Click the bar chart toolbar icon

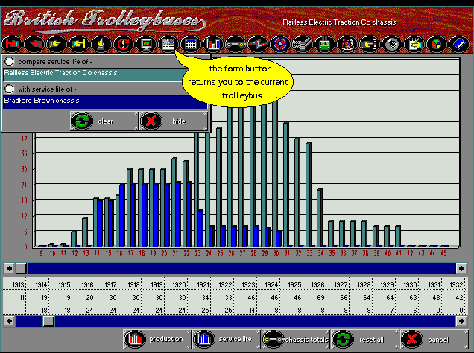tap(212, 45)
